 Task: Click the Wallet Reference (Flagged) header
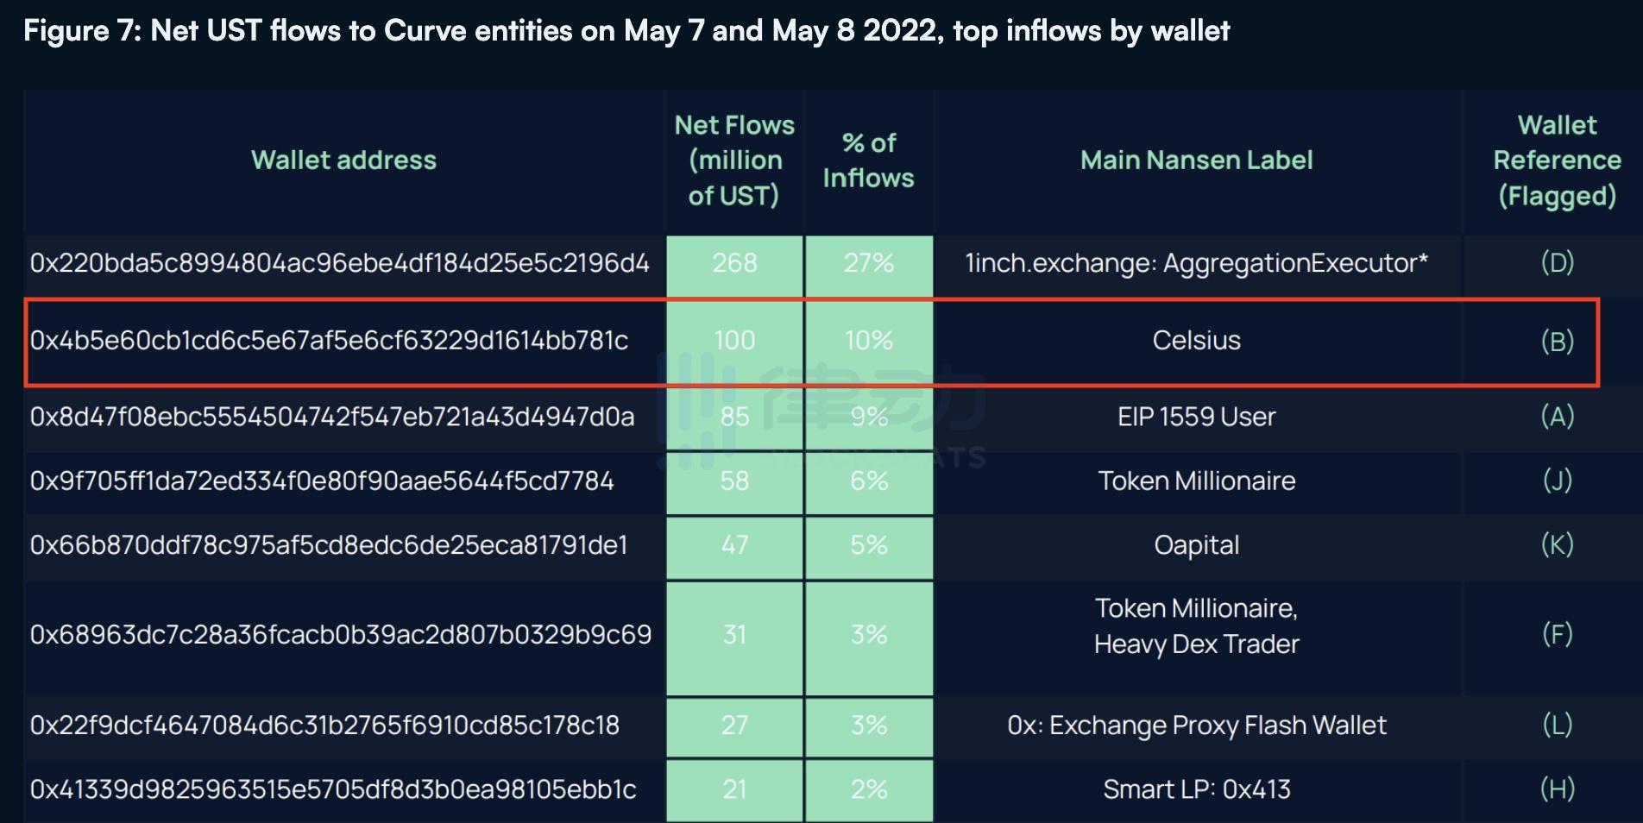pos(1557,160)
